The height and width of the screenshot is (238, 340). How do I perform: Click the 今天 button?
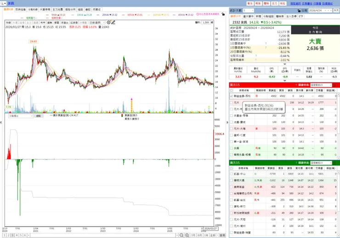point(336,11)
